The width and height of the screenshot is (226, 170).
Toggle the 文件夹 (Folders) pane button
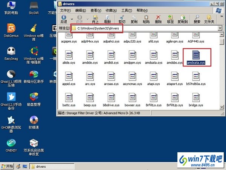point(209,19)
